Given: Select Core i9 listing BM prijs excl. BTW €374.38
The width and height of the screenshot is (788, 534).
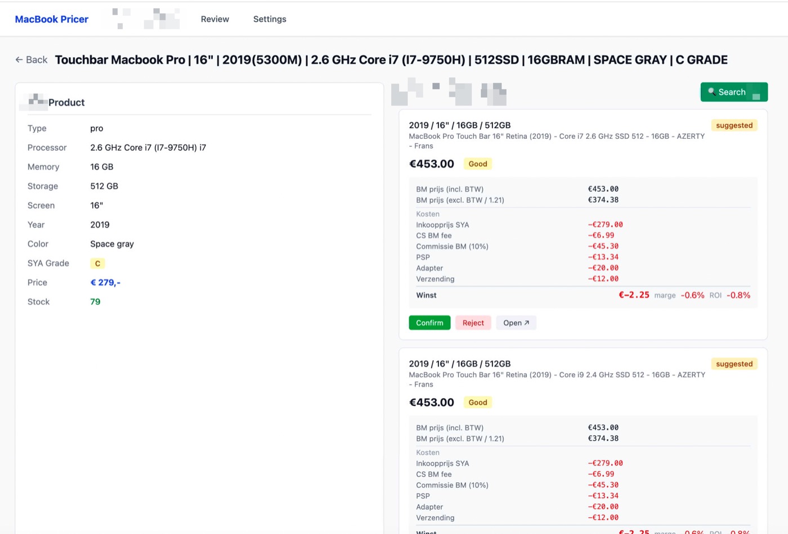Looking at the screenshot, I should click(x=603, y=438).
